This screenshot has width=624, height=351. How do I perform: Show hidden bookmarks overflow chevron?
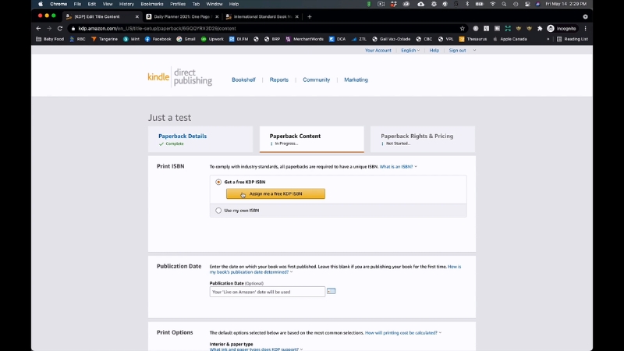(x=548, y=39)
